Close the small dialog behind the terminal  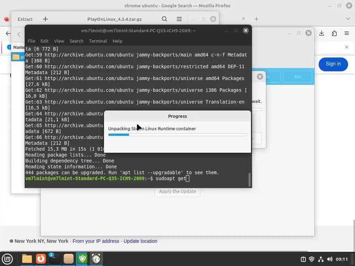(260, 77)
